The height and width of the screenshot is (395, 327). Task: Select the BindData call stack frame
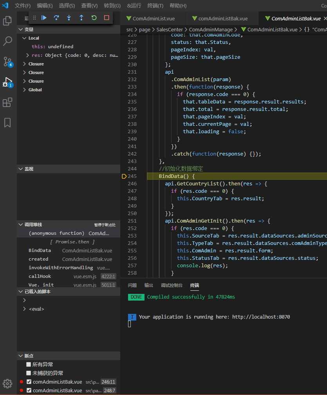click(69, 250)
